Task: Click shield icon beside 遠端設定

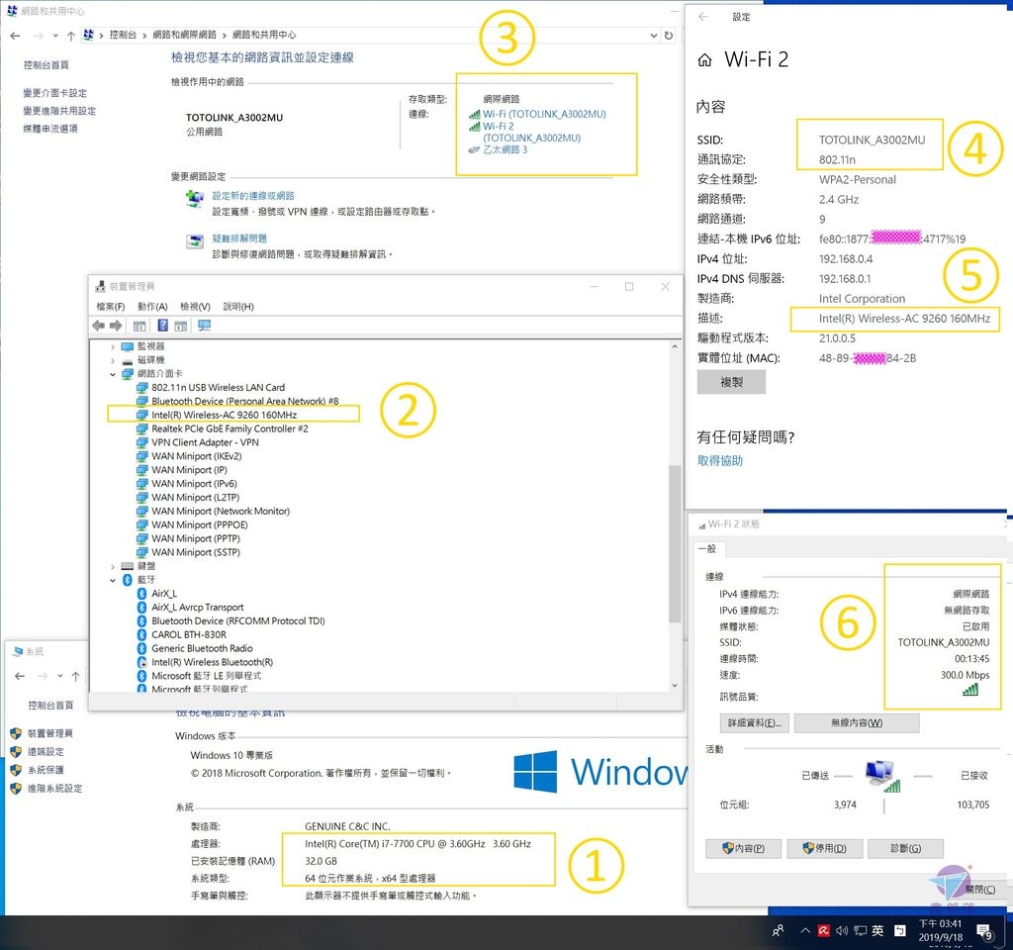Action: 16,752
